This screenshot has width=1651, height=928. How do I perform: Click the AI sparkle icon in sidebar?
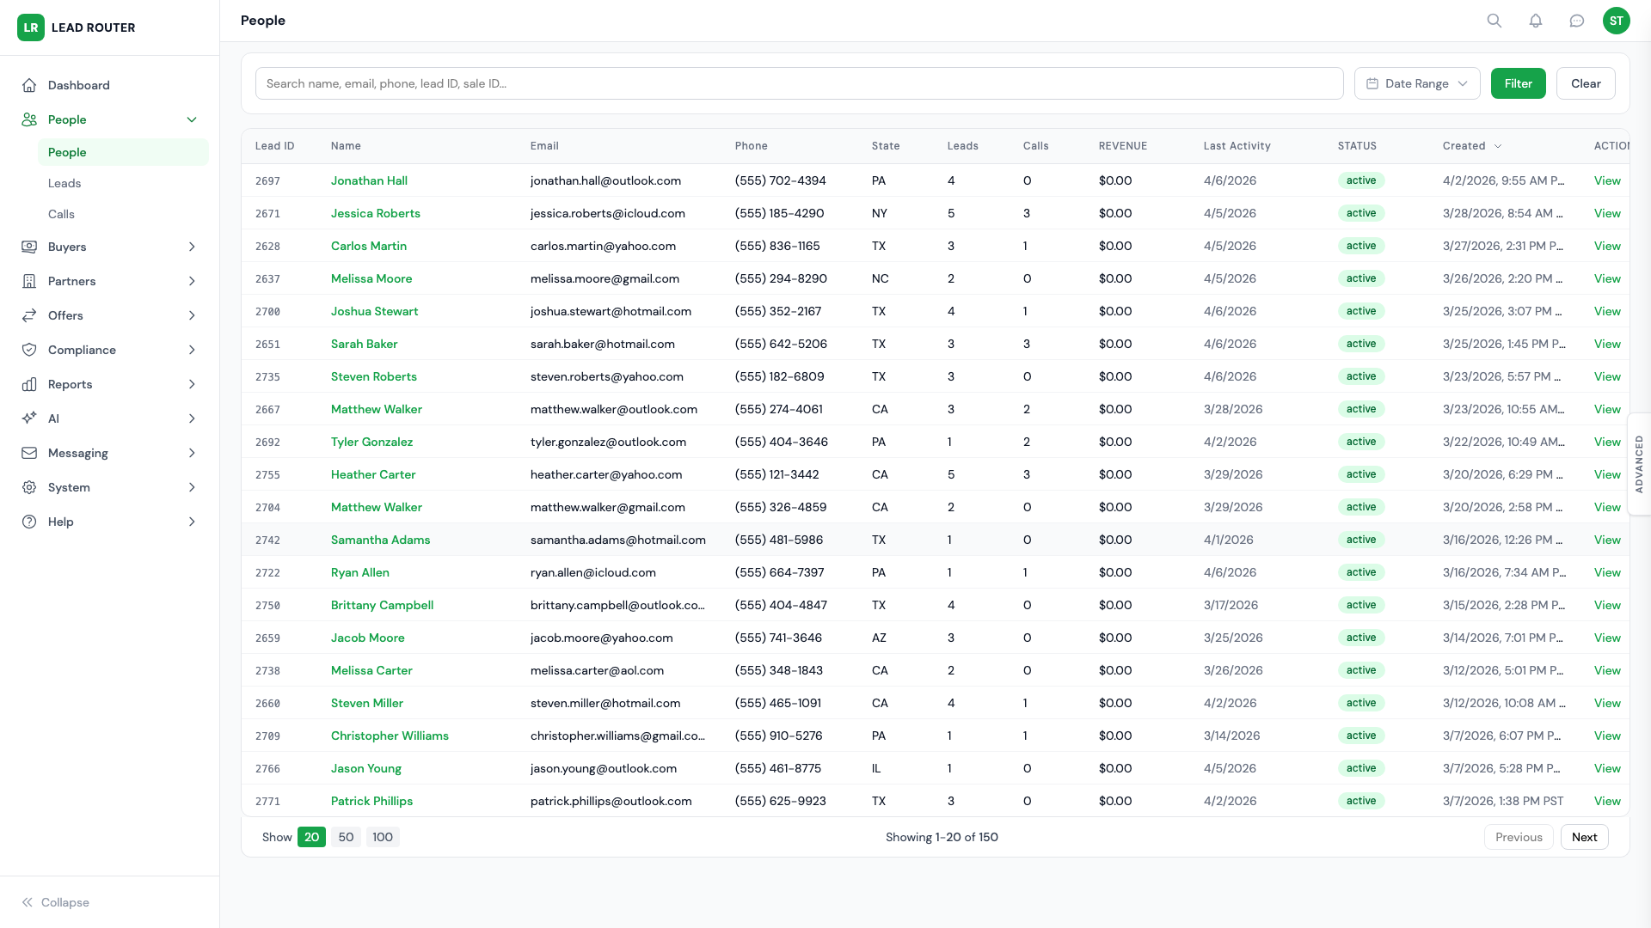click(x=29, y=418)
